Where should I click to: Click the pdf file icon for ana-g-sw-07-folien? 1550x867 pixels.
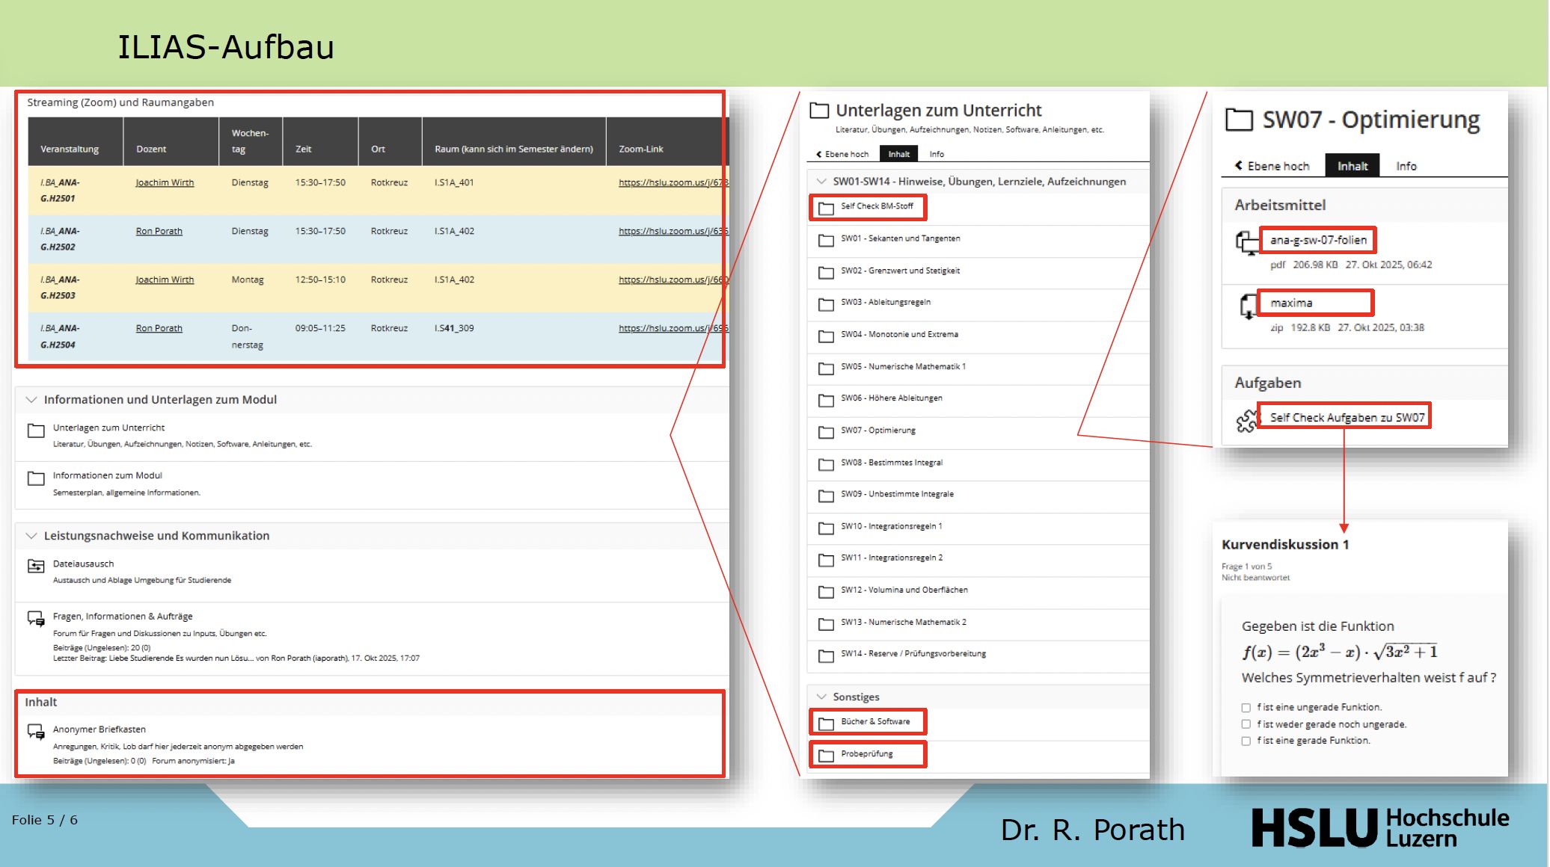[1247, 243]
